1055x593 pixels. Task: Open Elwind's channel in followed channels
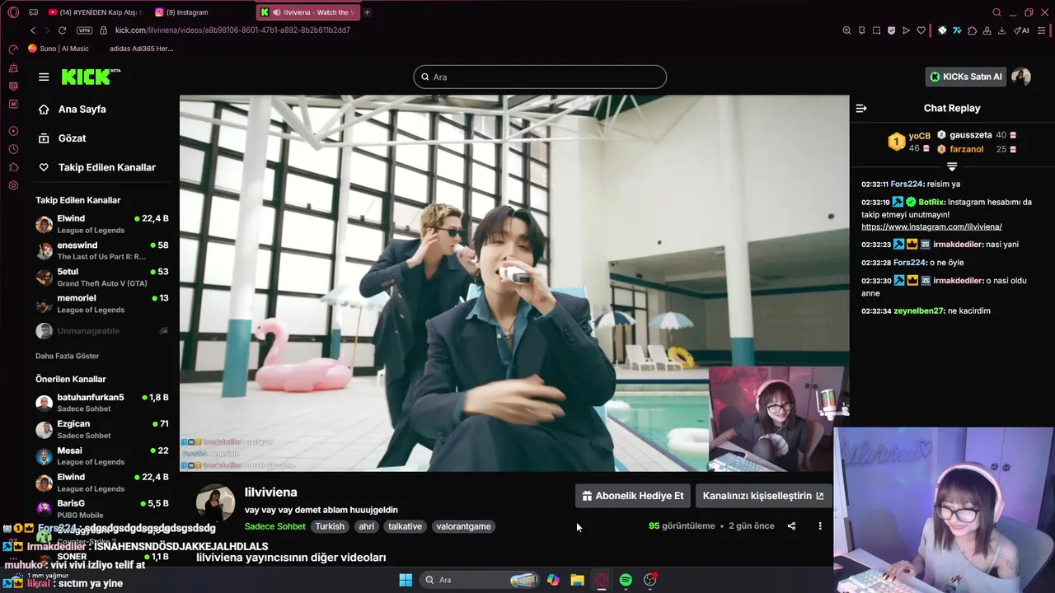102,224
